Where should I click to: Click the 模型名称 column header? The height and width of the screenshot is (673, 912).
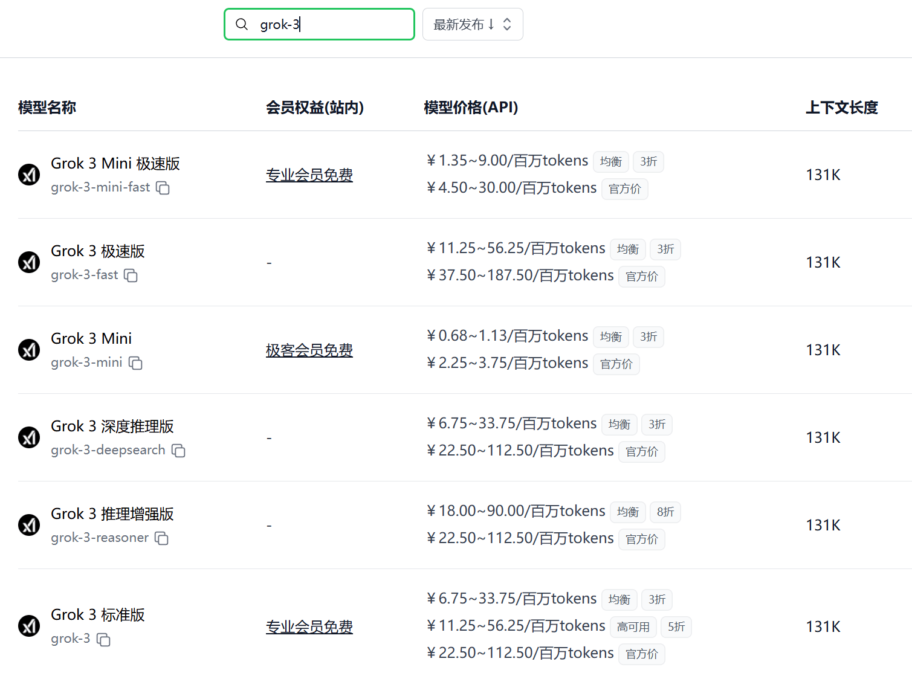point(47,108)
